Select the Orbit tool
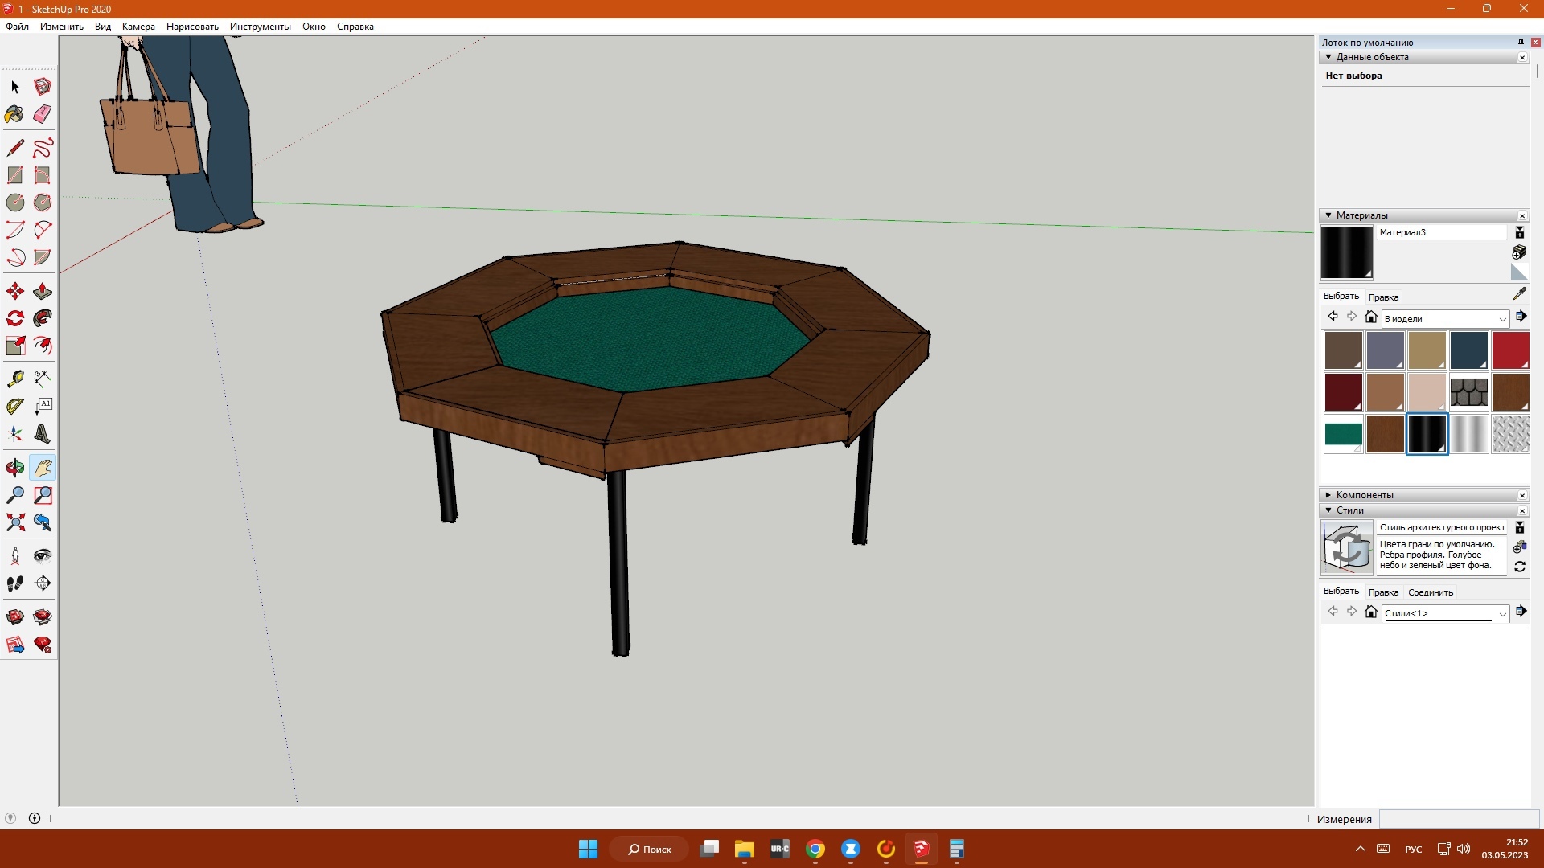 14,468
